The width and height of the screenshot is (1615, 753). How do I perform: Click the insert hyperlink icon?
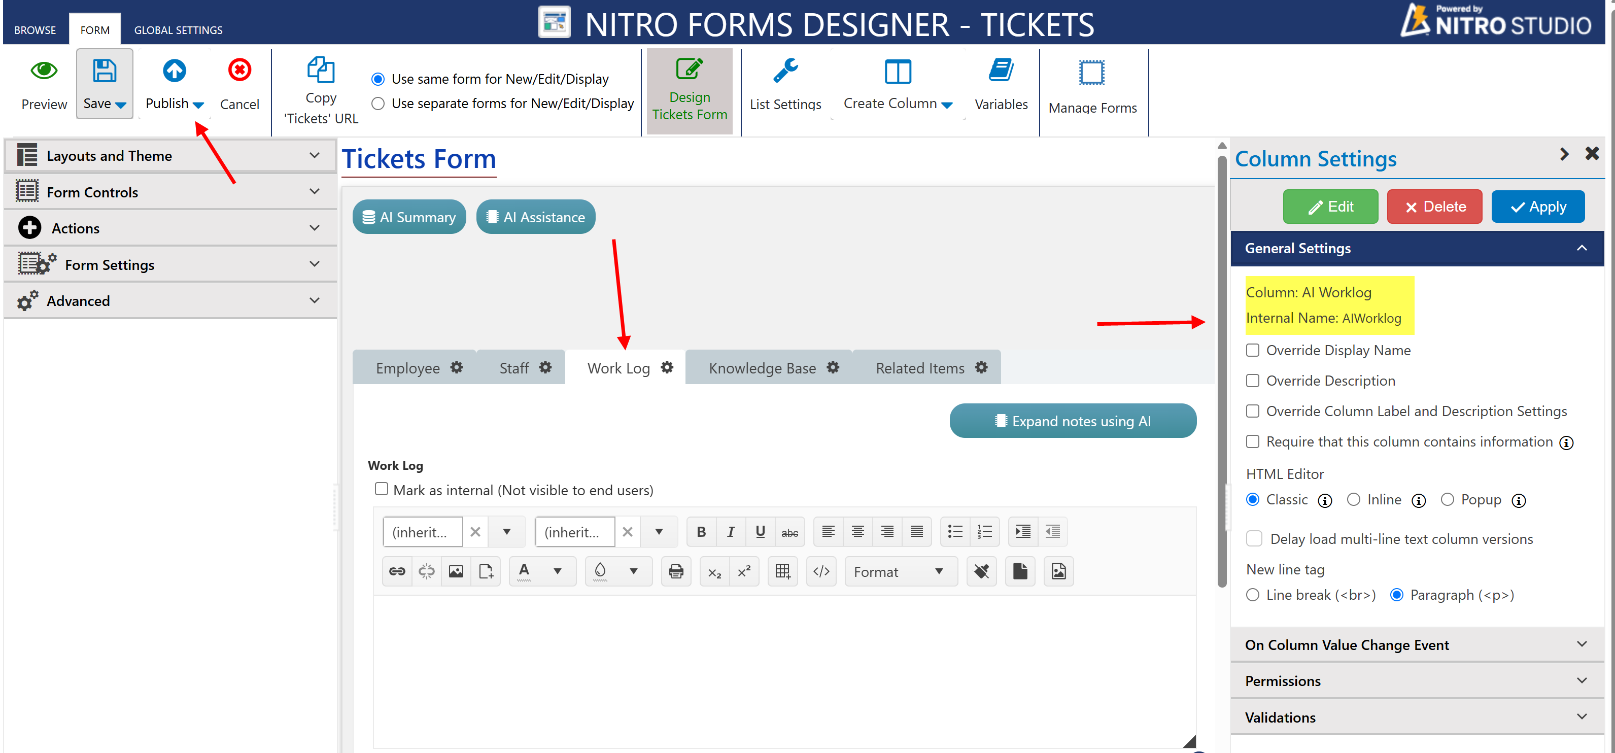[397, 571]
